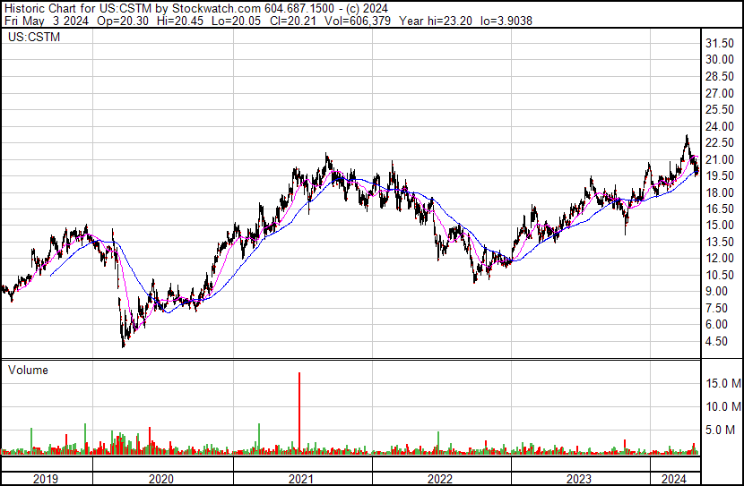Select the 2019 year marker on timeline
This screenshot has height=486, width=744.
[45, 479]
